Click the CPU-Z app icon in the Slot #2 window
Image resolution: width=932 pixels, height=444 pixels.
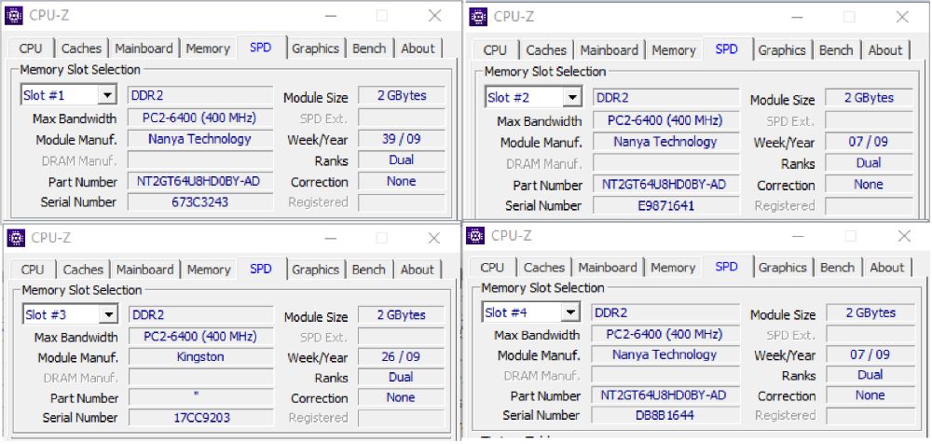pyautogui.click(x=478, y=17)
